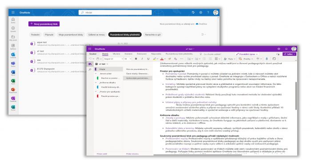The height and width of the screenshot is (163, 311).
Task: Open the Teams app icon
Action: [13, 64]
